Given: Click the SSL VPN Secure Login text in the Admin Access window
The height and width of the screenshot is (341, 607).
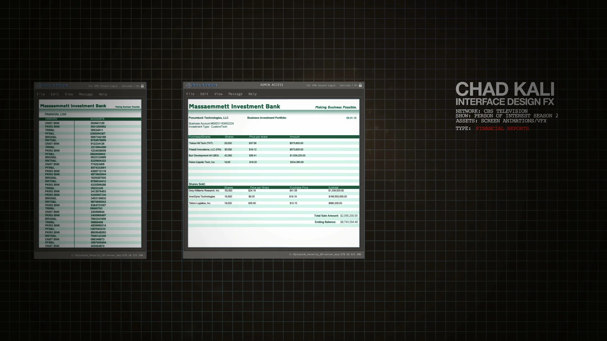Looking at the screenshot, I should pos(321,86).
